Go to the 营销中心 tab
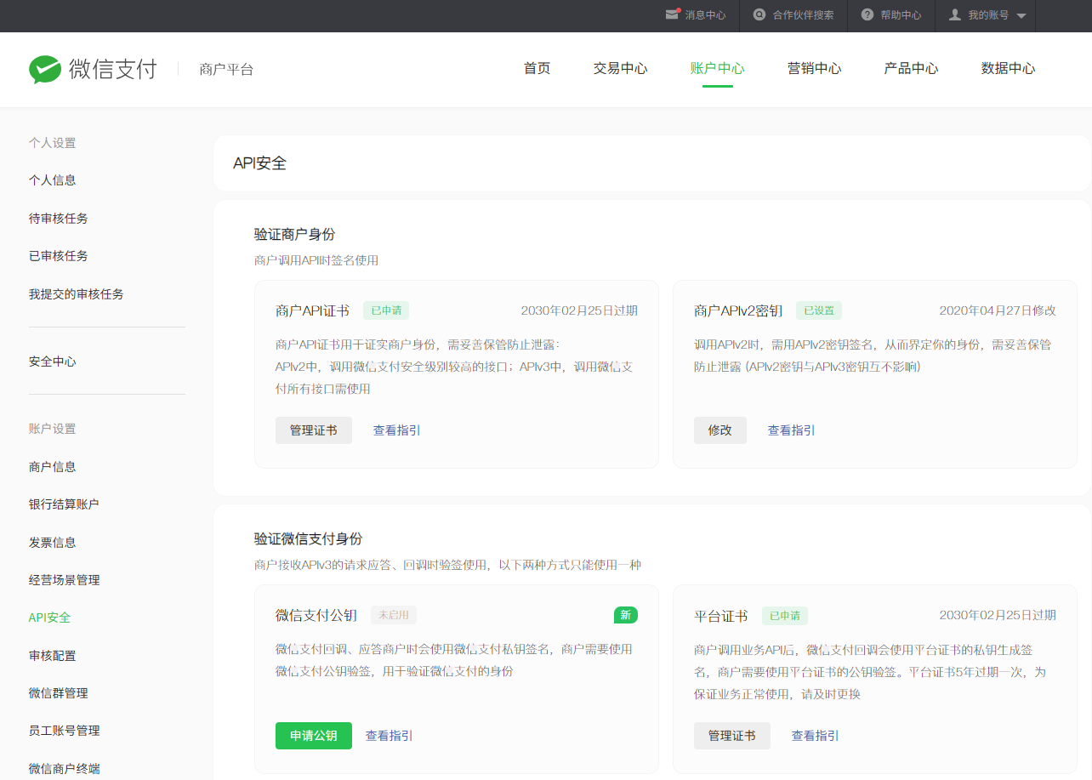The height and width of the screenshot is (780, 1092). 815,69
